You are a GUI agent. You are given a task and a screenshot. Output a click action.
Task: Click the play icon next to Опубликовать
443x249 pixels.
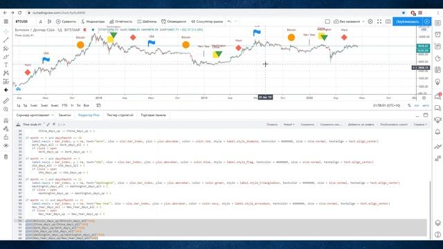point(427,21)
